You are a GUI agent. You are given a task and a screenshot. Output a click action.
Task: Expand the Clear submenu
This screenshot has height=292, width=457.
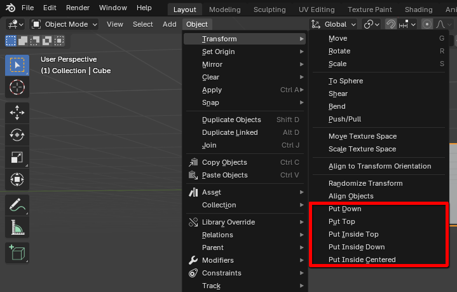pyautogui.click(x=245, y=77)
